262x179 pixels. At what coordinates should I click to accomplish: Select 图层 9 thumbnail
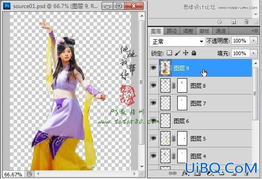pyautogui.click(x=165, y=68)
